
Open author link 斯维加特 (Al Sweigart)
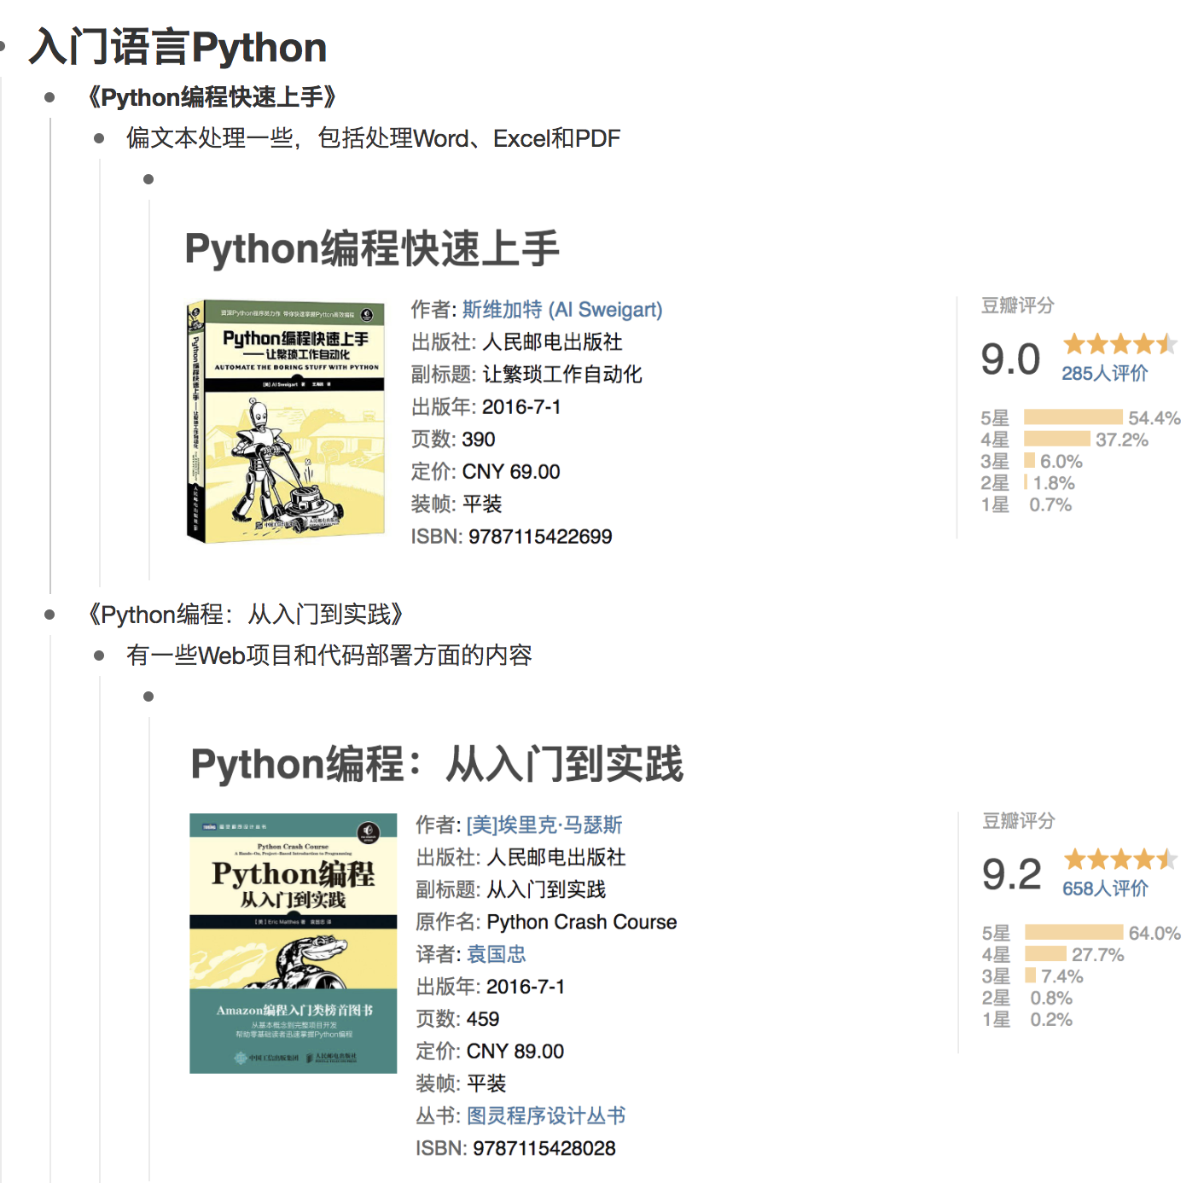[562, 310]
